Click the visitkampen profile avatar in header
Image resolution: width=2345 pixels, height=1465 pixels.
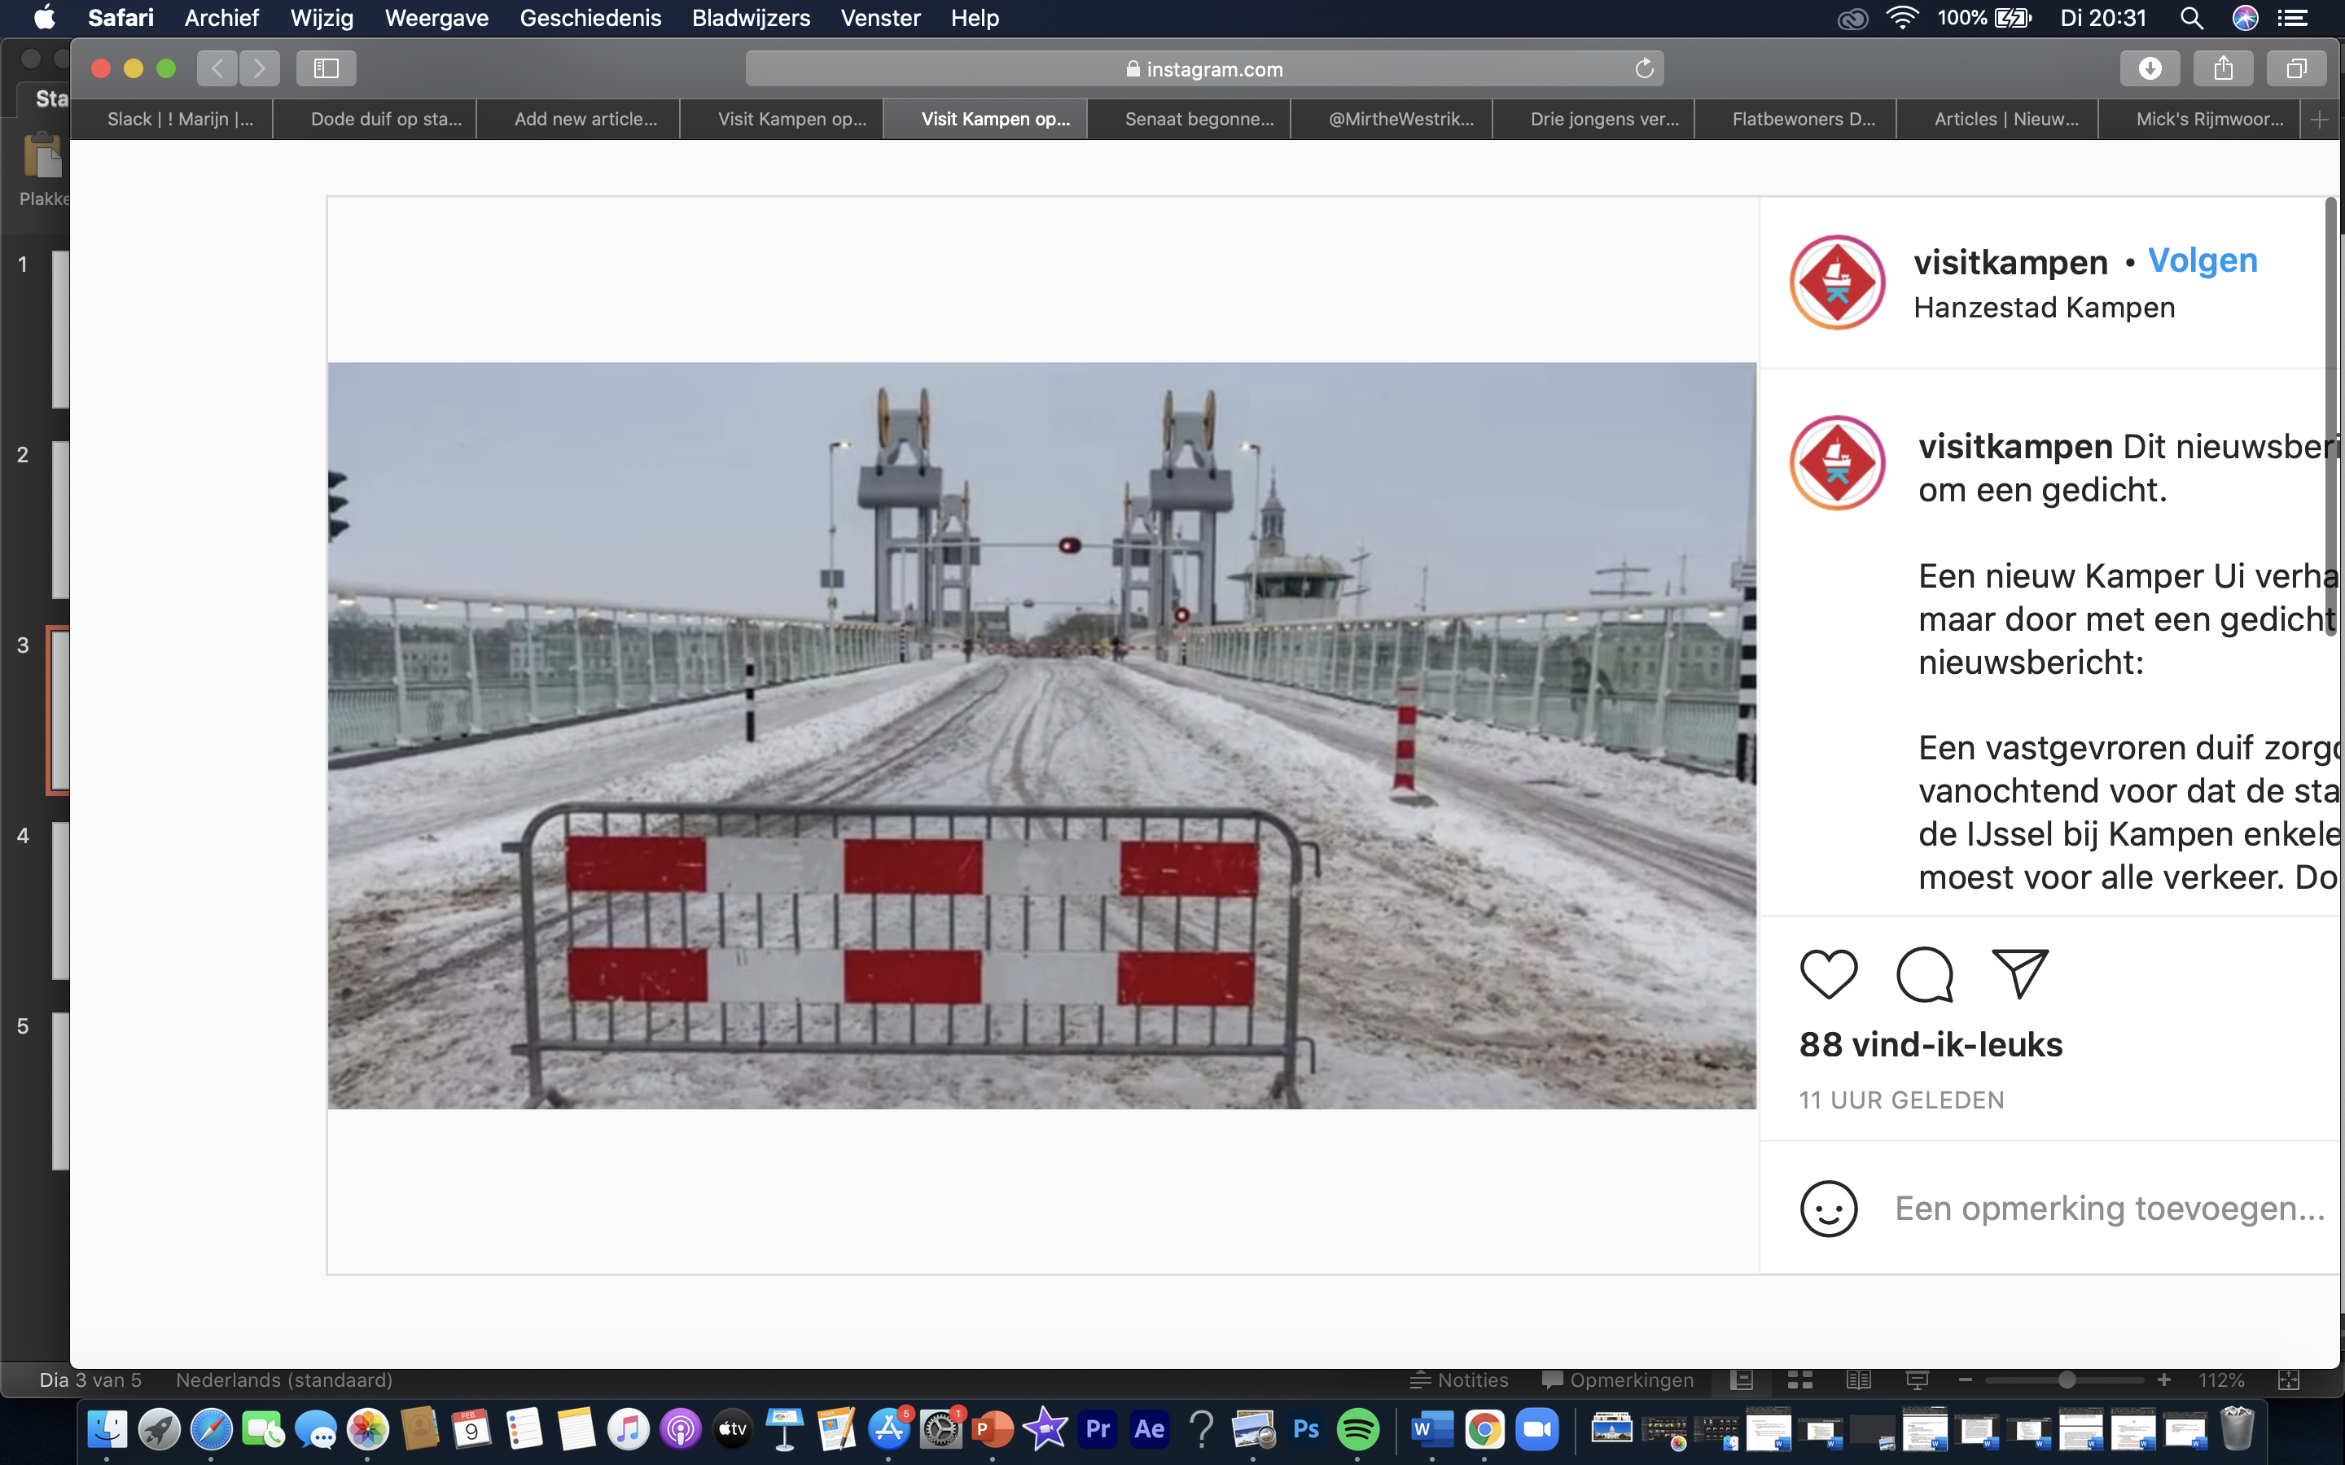[x=1836, y=282]
